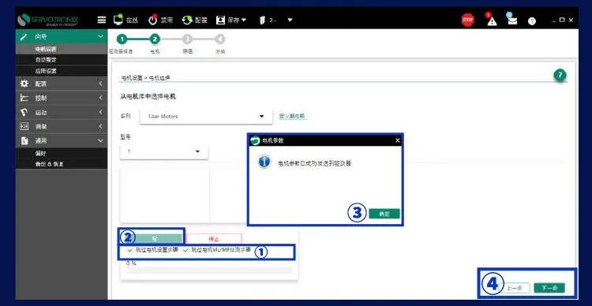
Task: Open the mail messages icon
Action: (512, 20)
